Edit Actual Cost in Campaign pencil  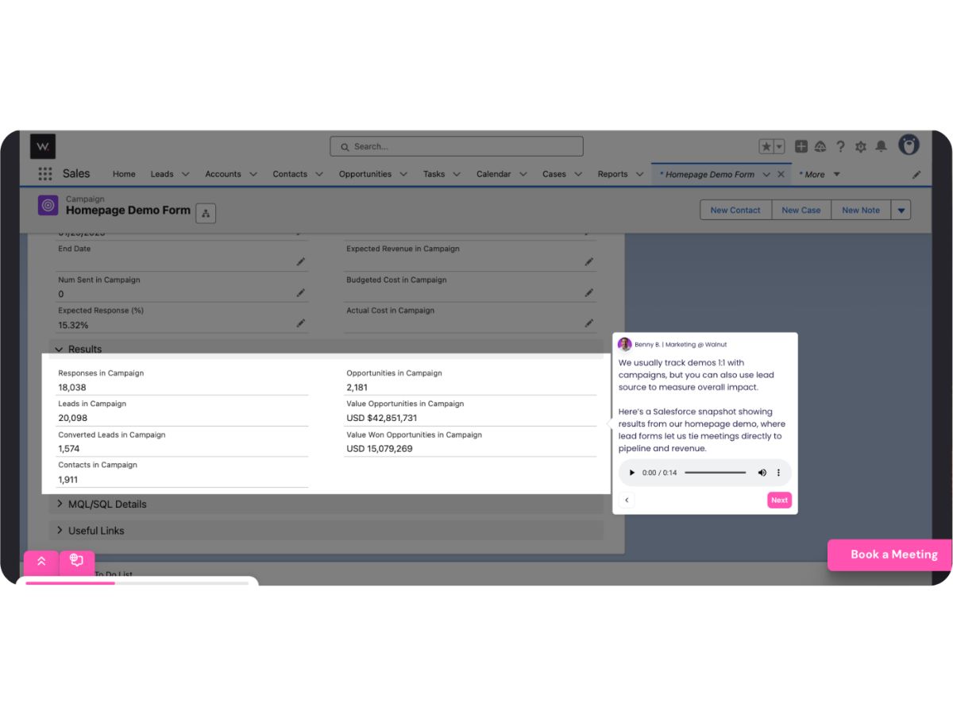pyautogui.click(x=589, y=323)
